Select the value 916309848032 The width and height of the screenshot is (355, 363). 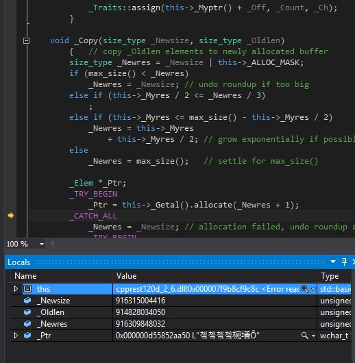(x=140, y=324)
